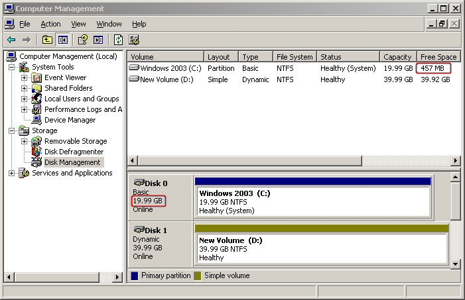This screenshot has width=465, height=300.
Task: Expand the Event Viewer node
Action: coord(25,78)
